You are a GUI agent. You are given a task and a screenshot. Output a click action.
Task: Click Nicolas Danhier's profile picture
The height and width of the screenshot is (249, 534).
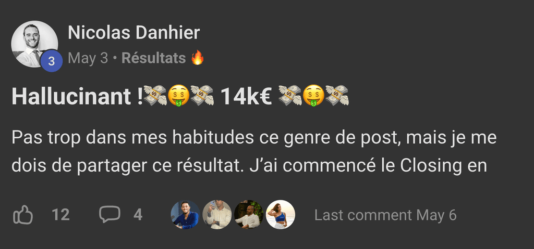point(34,44)
